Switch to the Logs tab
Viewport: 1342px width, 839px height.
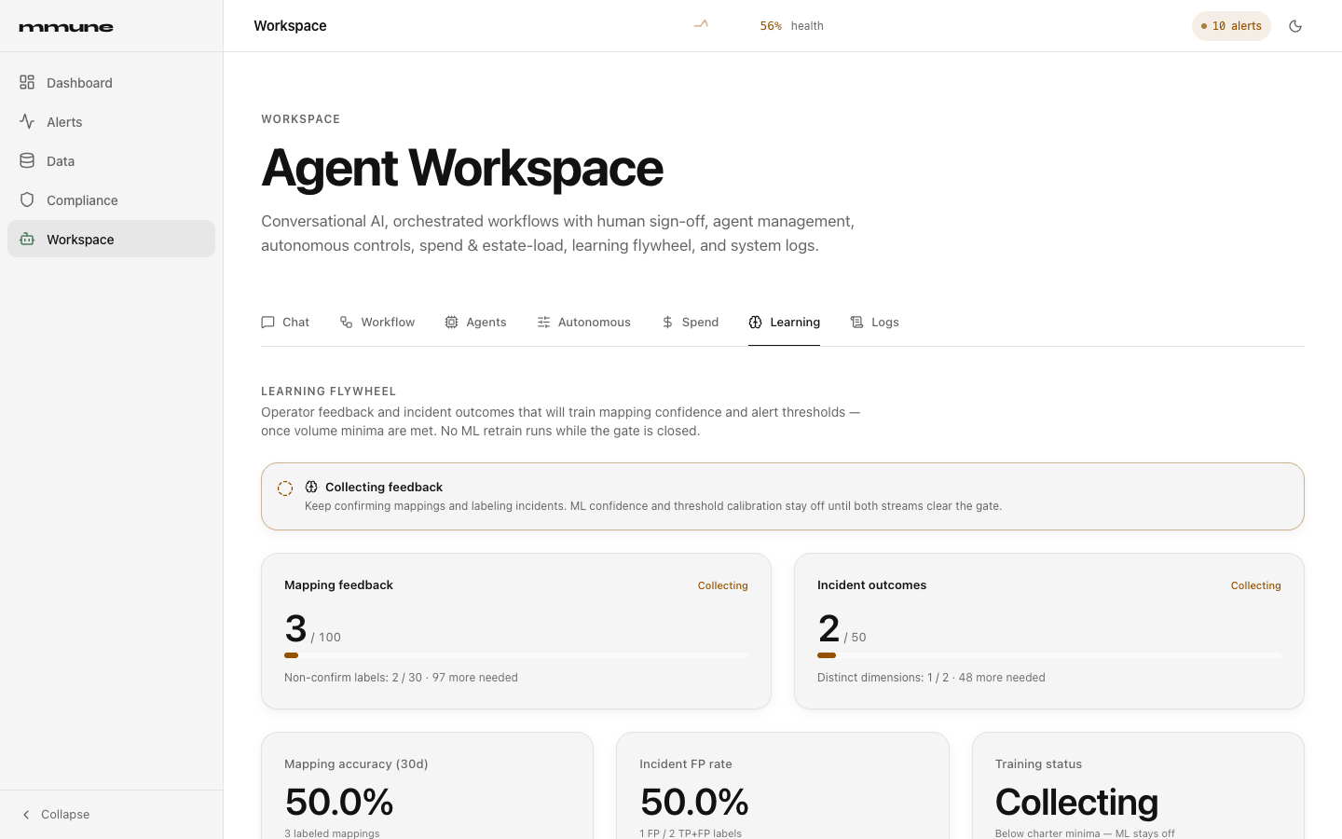click(874, 322)
